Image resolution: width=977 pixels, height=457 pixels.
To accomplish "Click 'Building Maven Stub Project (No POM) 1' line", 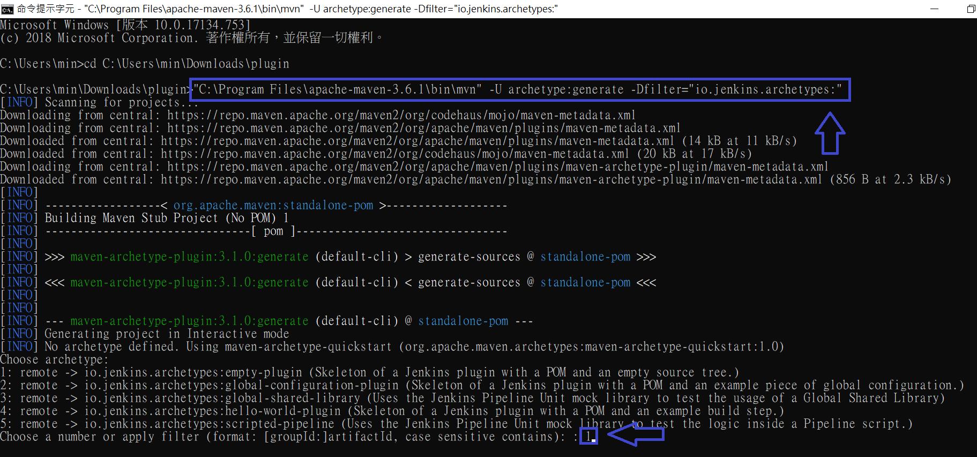I will [x=145, y=218].
